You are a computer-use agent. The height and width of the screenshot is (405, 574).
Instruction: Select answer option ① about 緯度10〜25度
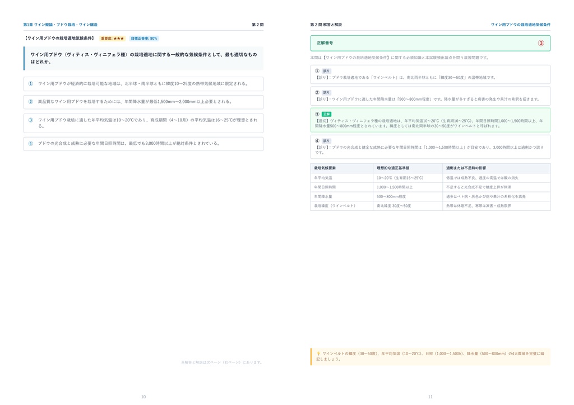click(x=143, y=84)
